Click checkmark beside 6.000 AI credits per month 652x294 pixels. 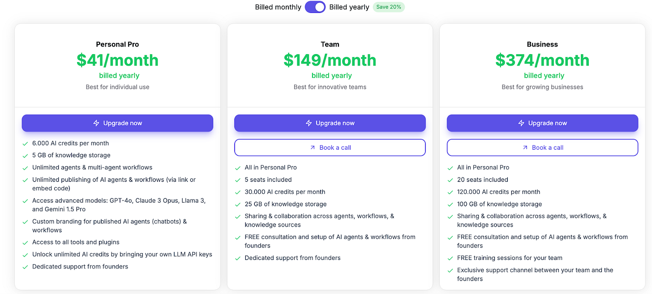[25, 143]
